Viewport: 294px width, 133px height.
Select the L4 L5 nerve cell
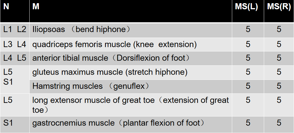(x=15, y=58)
